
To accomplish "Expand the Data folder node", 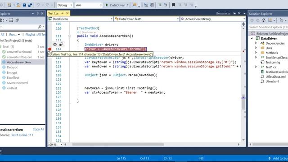I will [256, 48].
